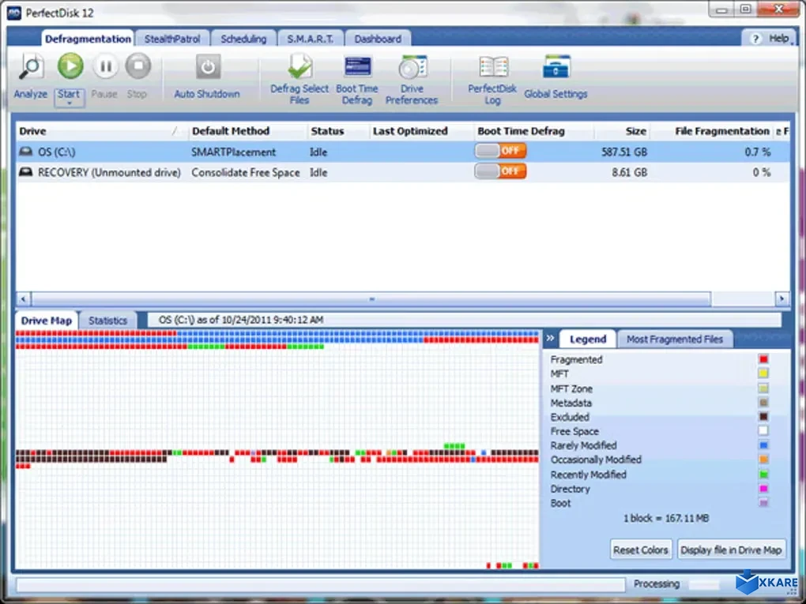The width and height of the screenshot is (806, 604).
Task: Toggle Boot Time Defrag for OS (C:\)
Action: [x=501, y=151]
